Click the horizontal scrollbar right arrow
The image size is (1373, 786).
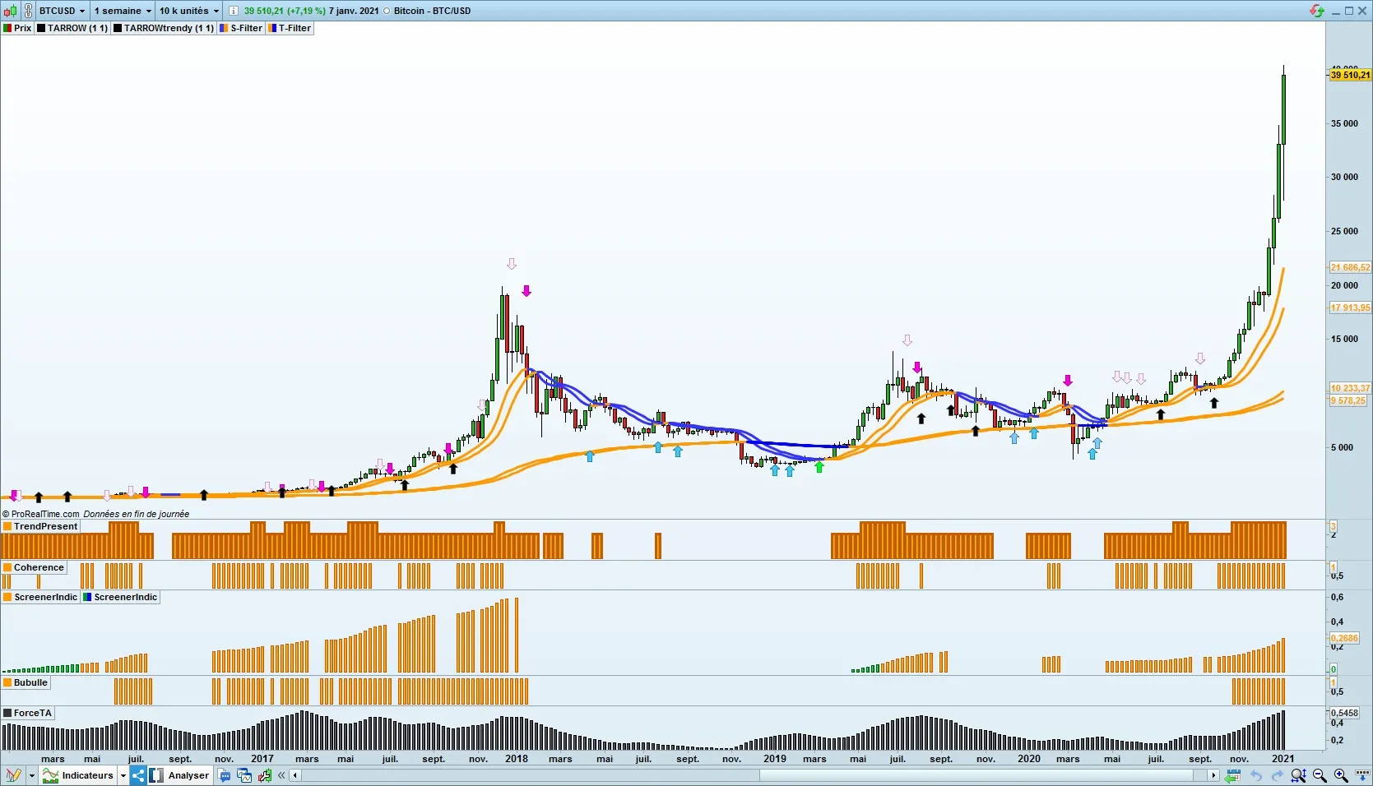pyautogui.click(x=1213, y=775)
